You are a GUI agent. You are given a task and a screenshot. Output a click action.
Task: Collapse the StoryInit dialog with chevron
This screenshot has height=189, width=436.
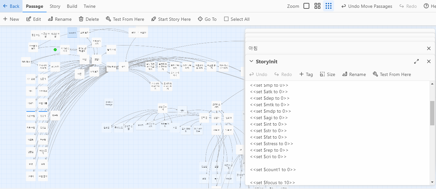point(251,61)
